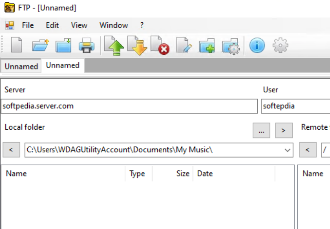Open the blue Info icon
The width and height of the screenshot is (330, 229).
257,46
